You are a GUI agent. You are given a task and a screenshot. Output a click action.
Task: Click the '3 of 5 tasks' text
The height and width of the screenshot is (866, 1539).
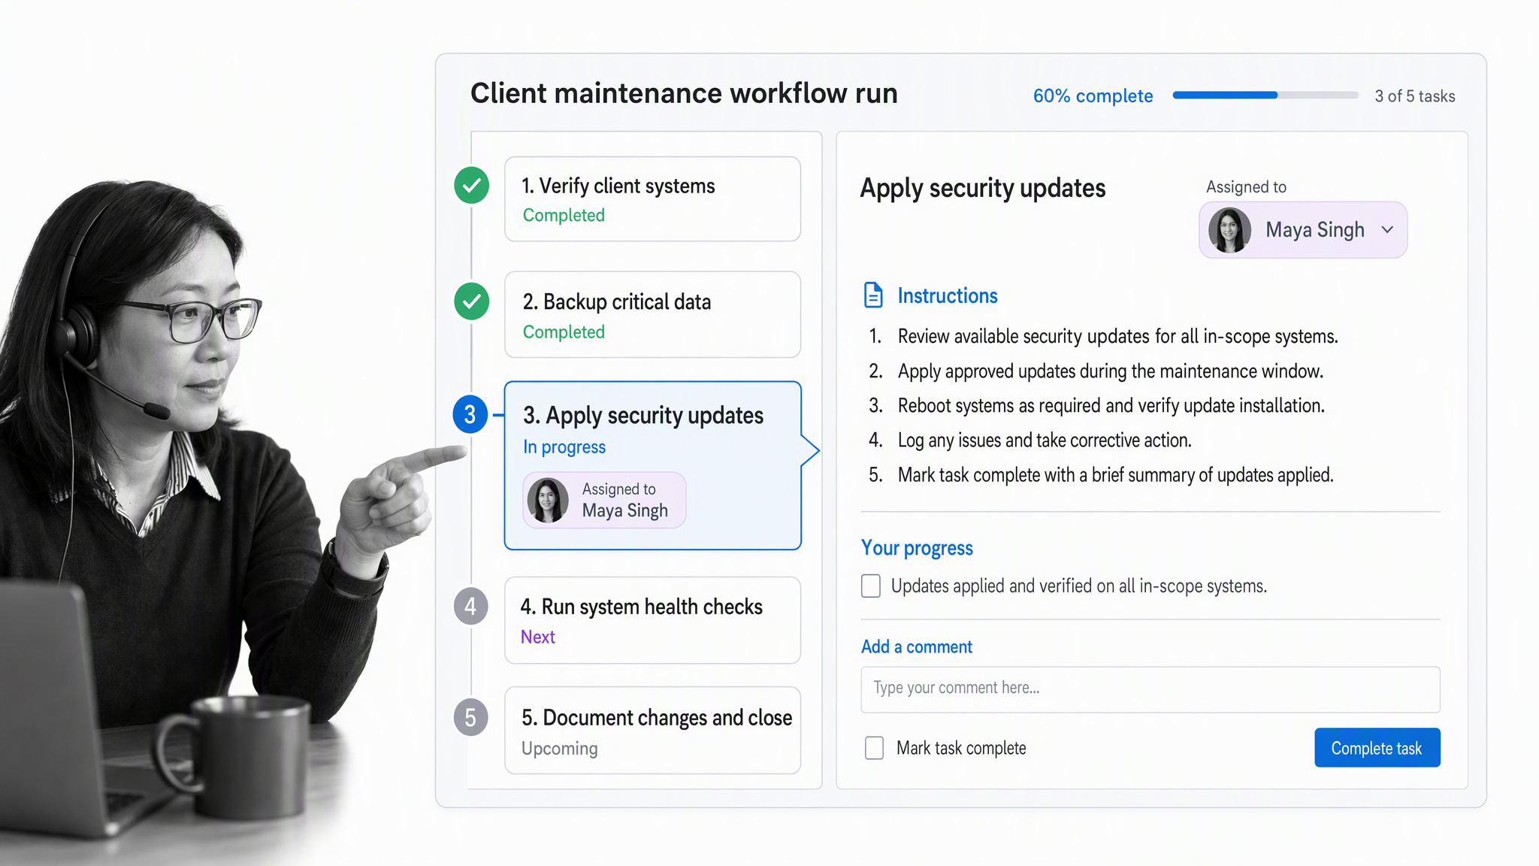[1415, 96]
